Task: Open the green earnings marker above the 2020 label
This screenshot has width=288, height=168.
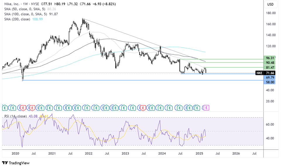Action: 13,108
